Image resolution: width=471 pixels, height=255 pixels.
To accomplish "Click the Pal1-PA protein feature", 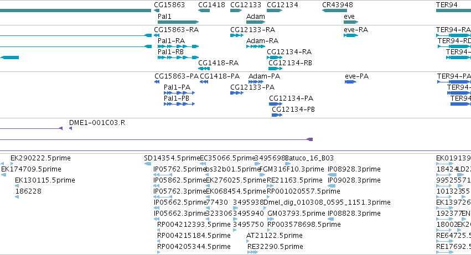I will pos(179,93).
